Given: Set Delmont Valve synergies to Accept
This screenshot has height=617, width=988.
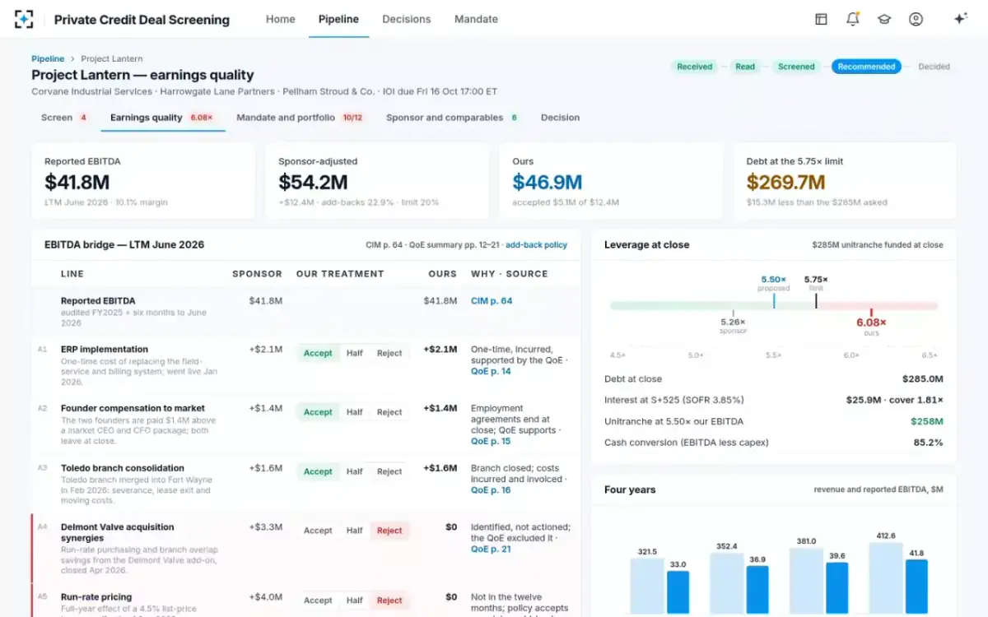Looking at the screenshot, I should 318,531.
